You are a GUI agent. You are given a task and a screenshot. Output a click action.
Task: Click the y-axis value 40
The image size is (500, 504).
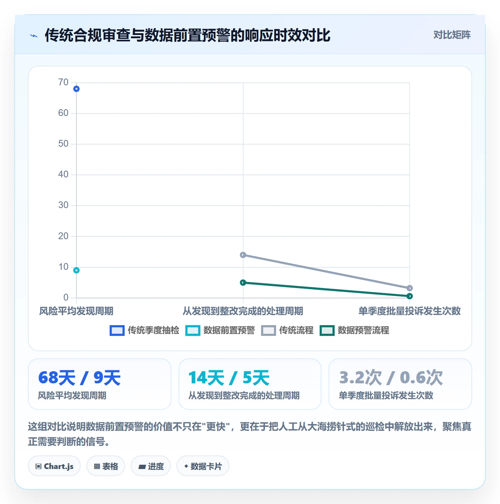(63, 175)
